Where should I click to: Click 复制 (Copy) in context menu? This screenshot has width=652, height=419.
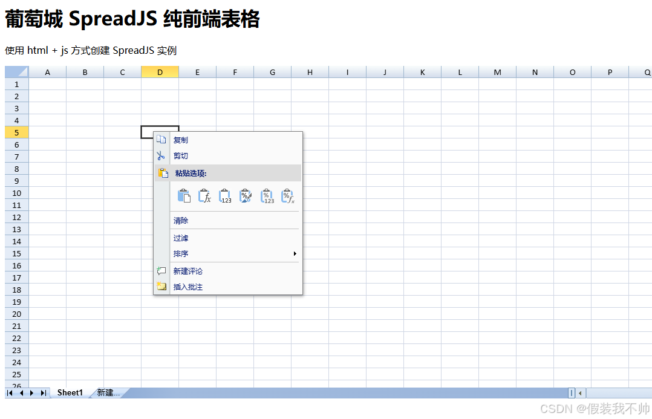pyautogui.click(x=228, y=140)
